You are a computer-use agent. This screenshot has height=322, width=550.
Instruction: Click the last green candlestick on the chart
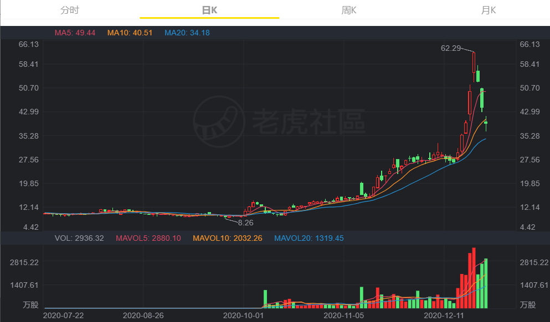(486, 123)
